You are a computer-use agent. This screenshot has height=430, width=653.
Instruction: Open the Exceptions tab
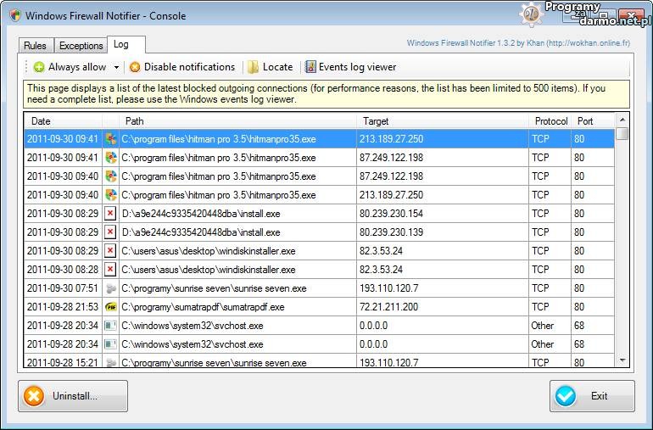click(x=81, y=46)
